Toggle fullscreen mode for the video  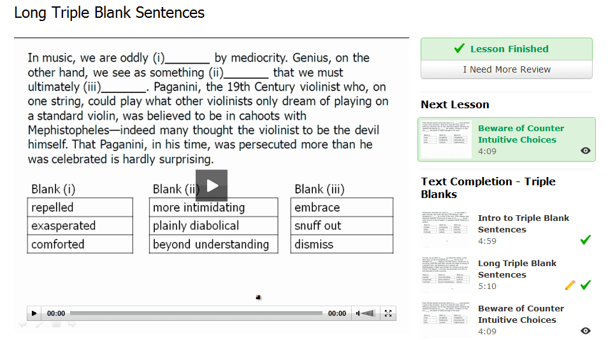tap(388, 313)
